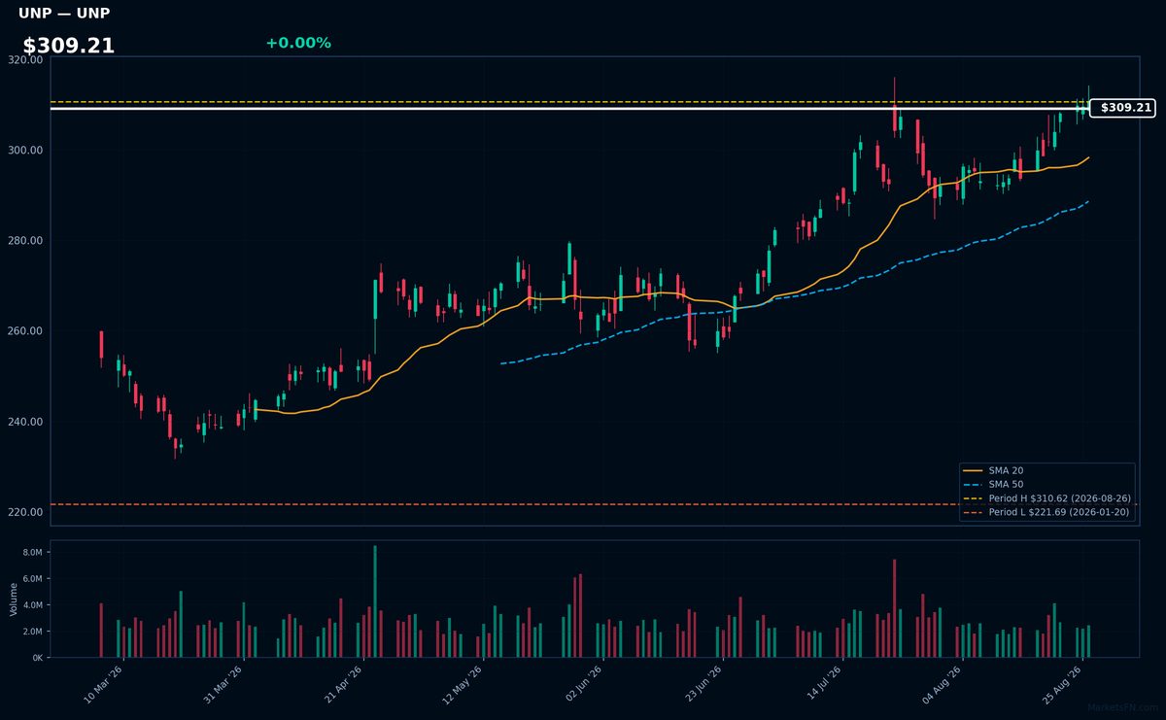Image resolution: width=1166 pixels, height=720 pixels.
Task: Click the 4.0M volume axis label
Action: [x=33, y=605]
